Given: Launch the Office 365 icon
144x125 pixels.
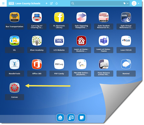Looking at the screenshot, I should coord(37,64).
